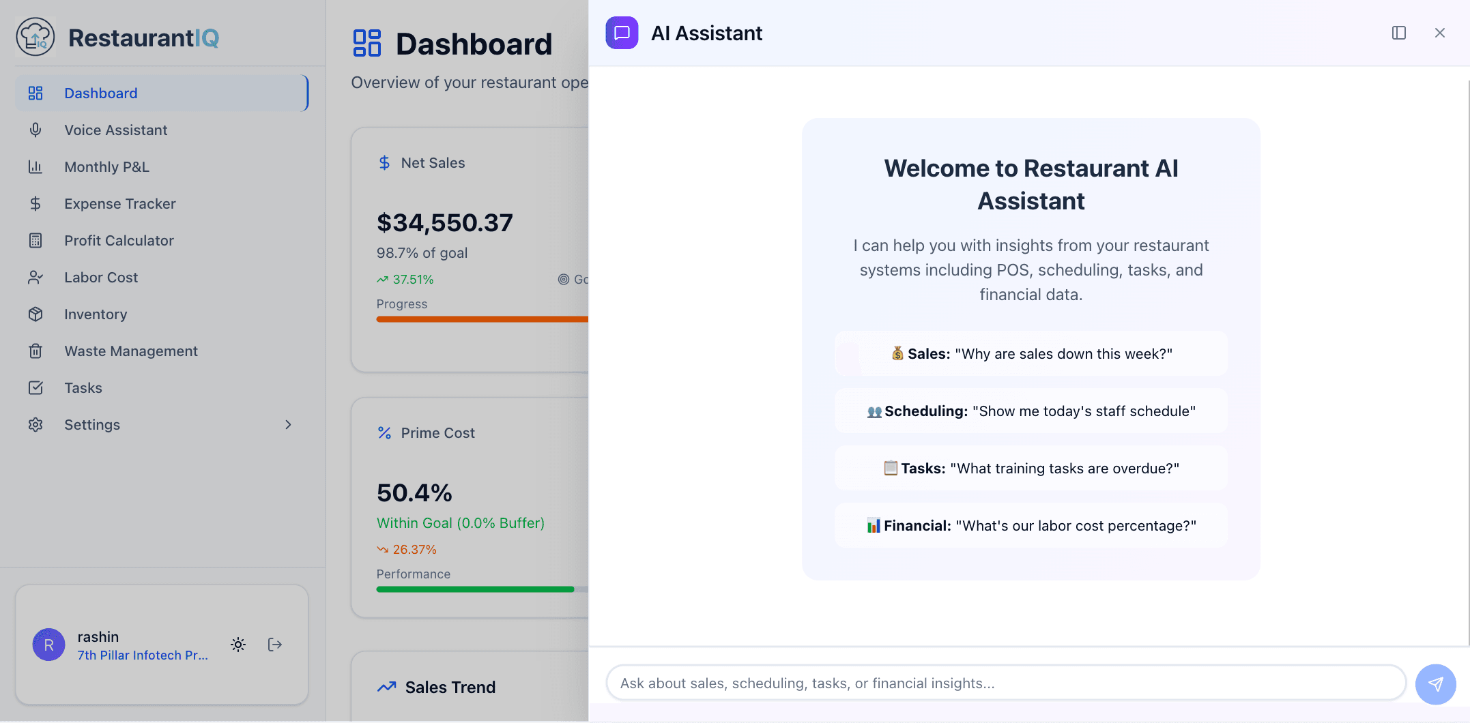
Task: Select the Monthly P&L chart icon
Action: (x=35, y=166)
